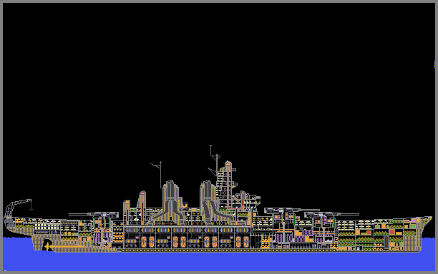Select the aft turret's long gun barrel

[x=80, y=214]
